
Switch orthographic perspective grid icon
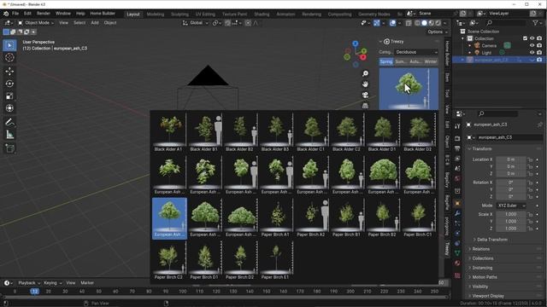365,106
